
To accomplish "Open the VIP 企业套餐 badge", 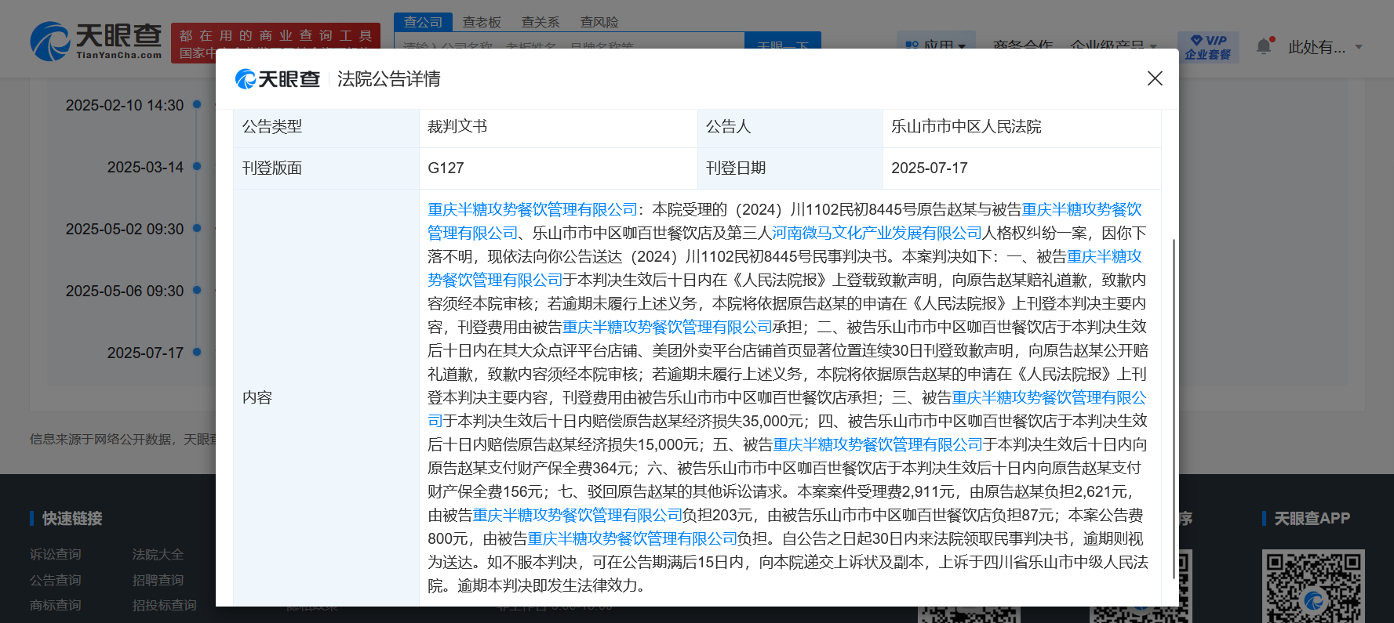I will (x=1208, y=47).
